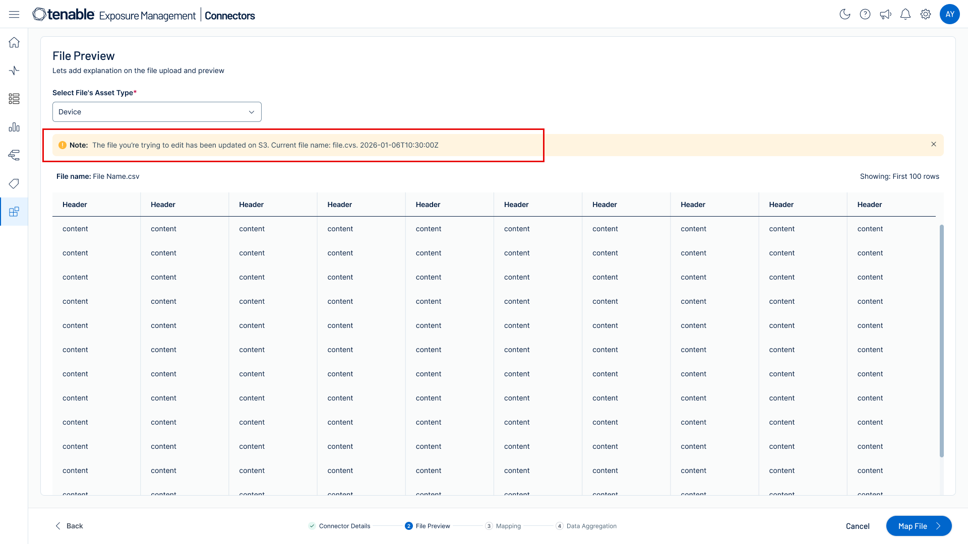Click the Map File button
The height and width of the screenshot is (544, 968).
tap(919, 526)
